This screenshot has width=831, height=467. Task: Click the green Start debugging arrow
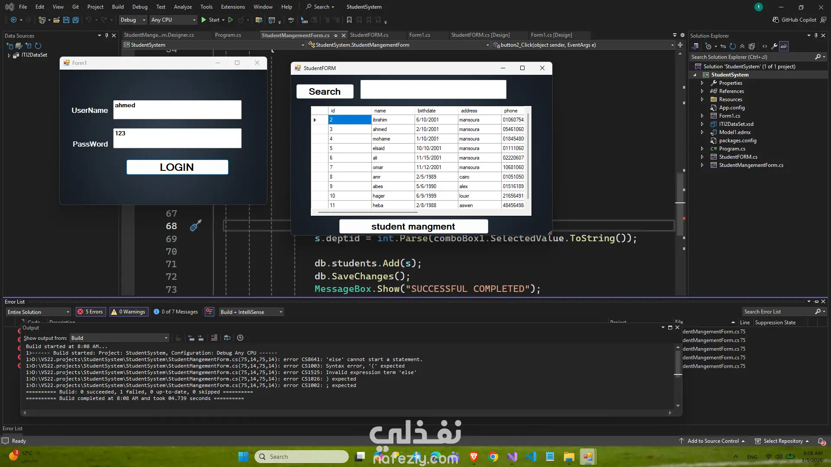[203, 20]
